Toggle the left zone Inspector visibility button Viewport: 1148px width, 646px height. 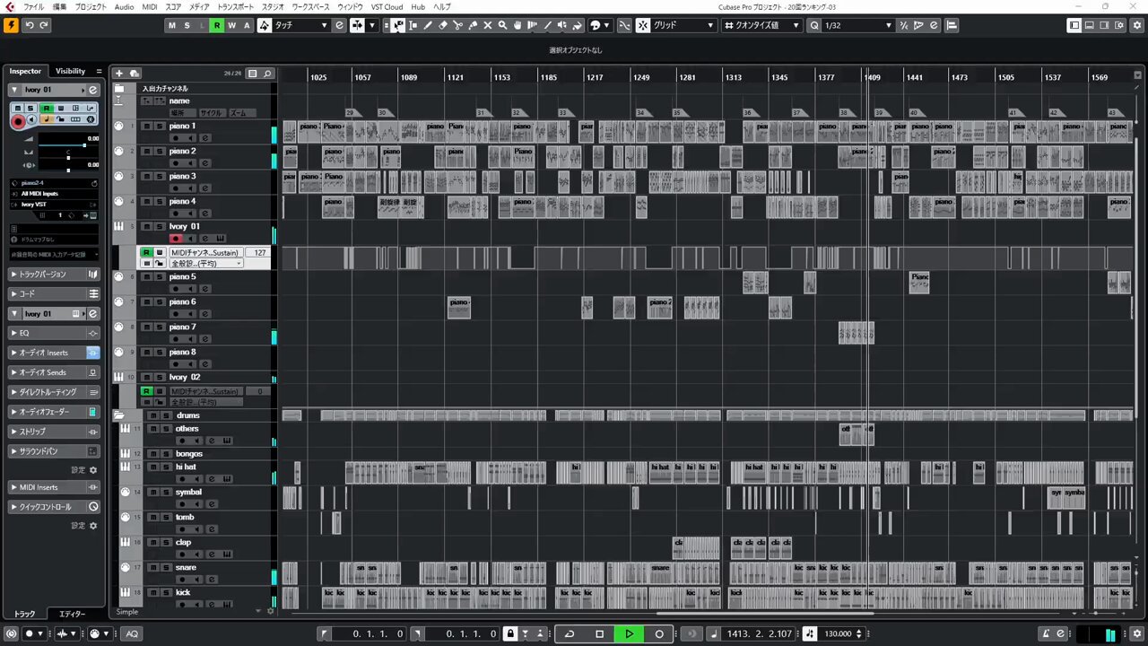point(1074,25)
